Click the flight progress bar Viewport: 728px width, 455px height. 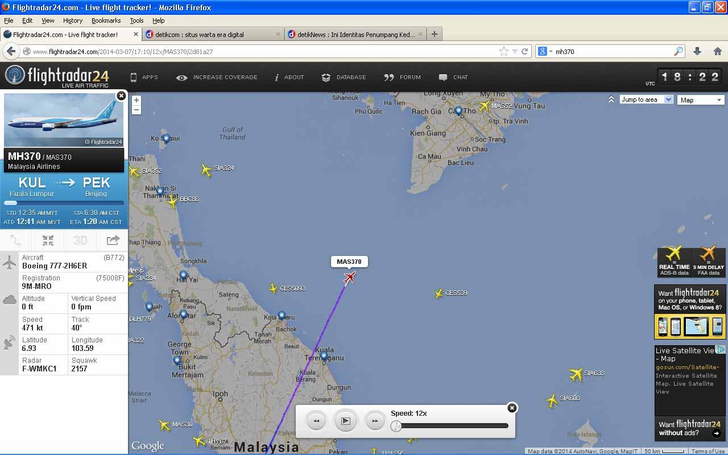point(64,202)
